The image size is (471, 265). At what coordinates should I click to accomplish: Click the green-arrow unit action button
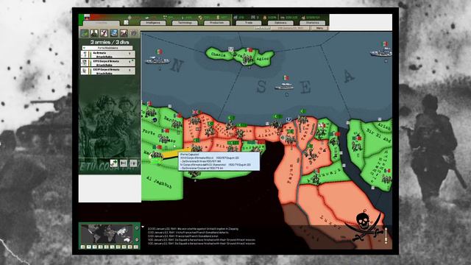pyautogui.click(x=113, y=163)
